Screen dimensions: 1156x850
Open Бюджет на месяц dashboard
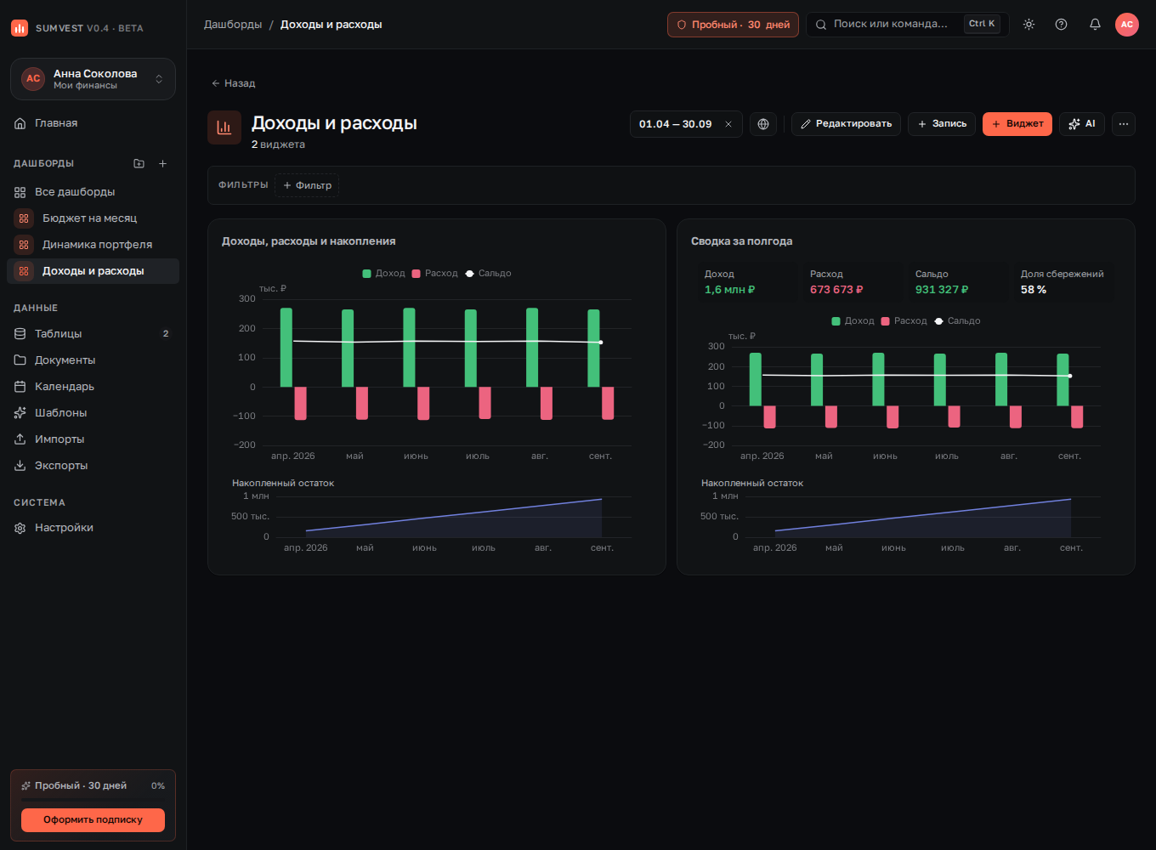pyautogui.click(x=93, y=218)
